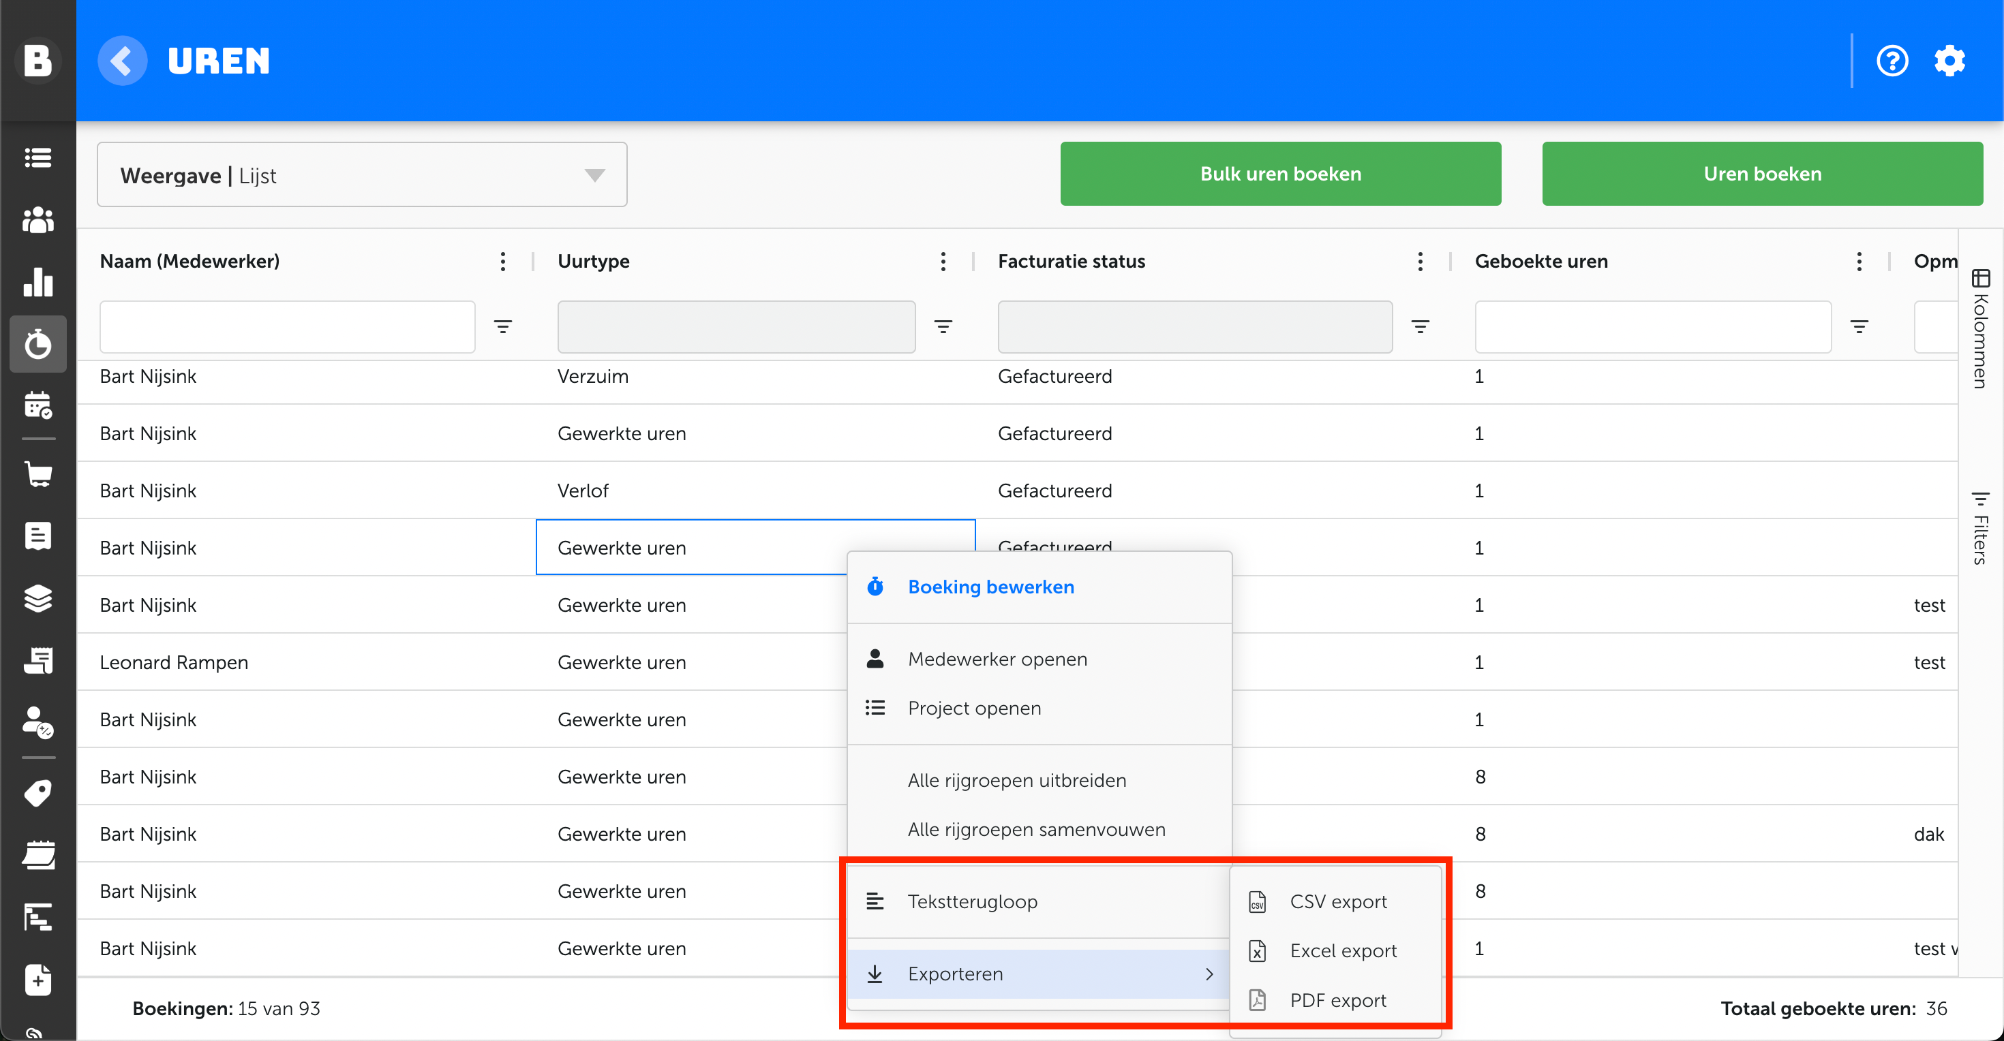Viewport: 2004px width, 1041px height.
Task: Focus the Uurtype filter input
Action: (736, 327)
